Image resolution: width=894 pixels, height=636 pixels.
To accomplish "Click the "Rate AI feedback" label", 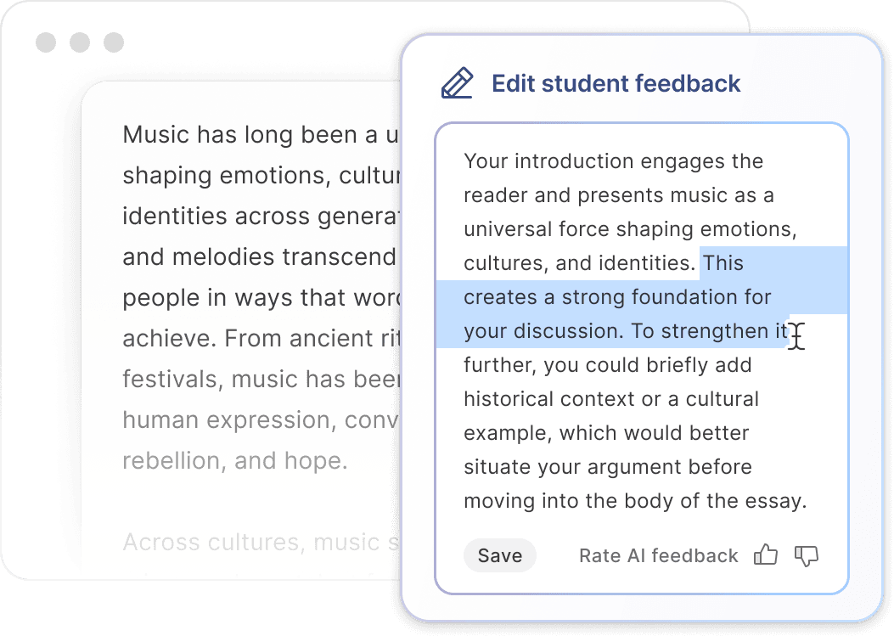I will 658,555.
